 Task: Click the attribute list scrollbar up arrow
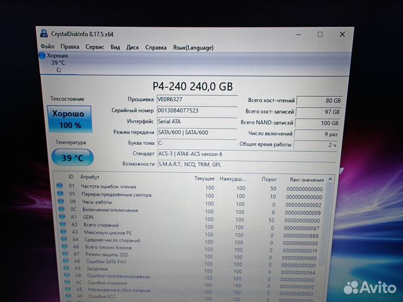click(x=330, y=180)
